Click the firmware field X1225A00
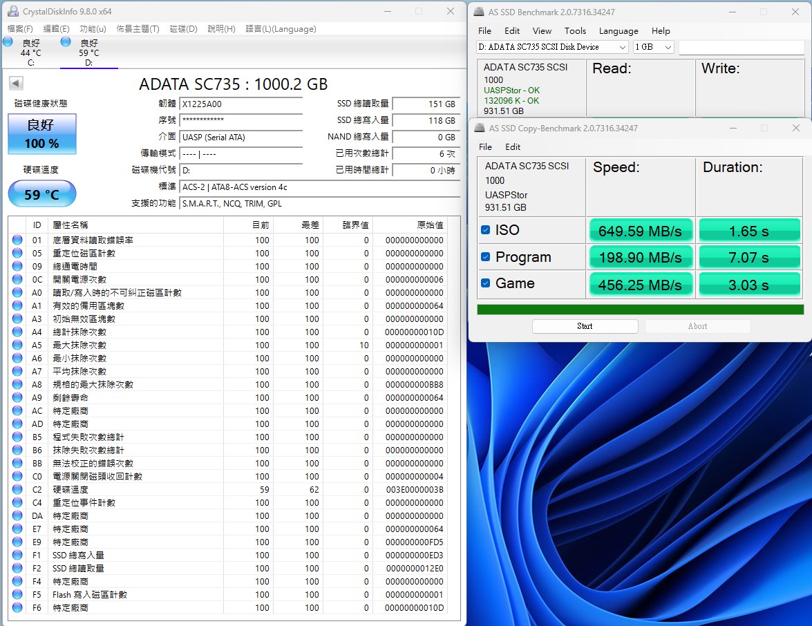Image resolution: width=812 pixels, height=626 pixels. [240, 104]
